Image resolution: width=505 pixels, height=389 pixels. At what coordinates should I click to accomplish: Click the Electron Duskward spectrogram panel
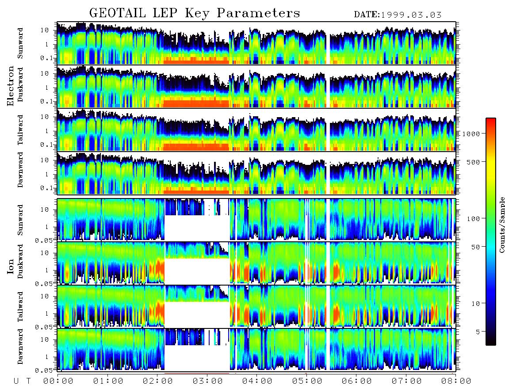256,86
